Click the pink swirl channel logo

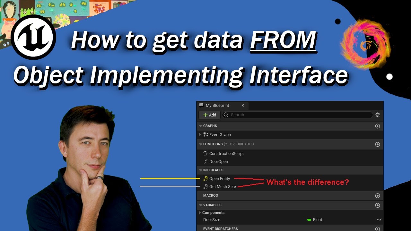coord(365,44)
